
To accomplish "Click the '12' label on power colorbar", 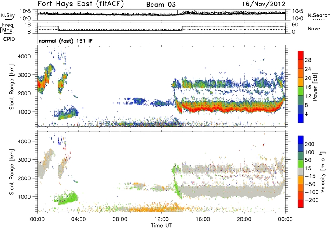I will tap(308, 96).
